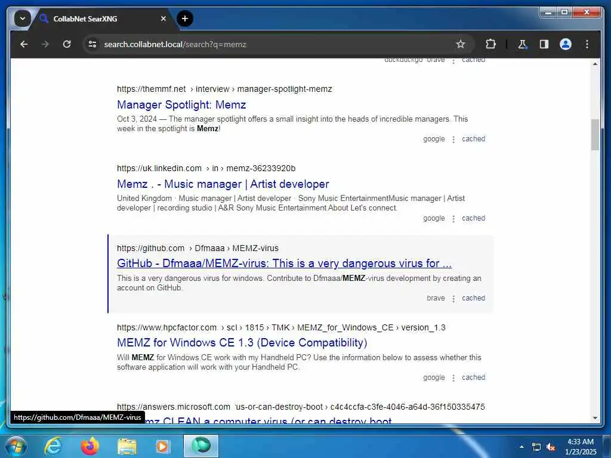The height and width of the screenshot is (458, 611).
Task: Show hidden system tray icons
Action: (521, 447)
